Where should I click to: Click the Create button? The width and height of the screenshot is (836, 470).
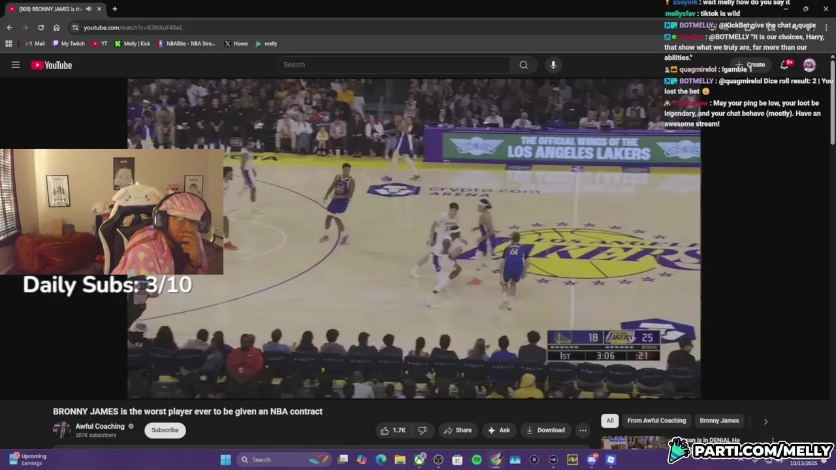750,65
